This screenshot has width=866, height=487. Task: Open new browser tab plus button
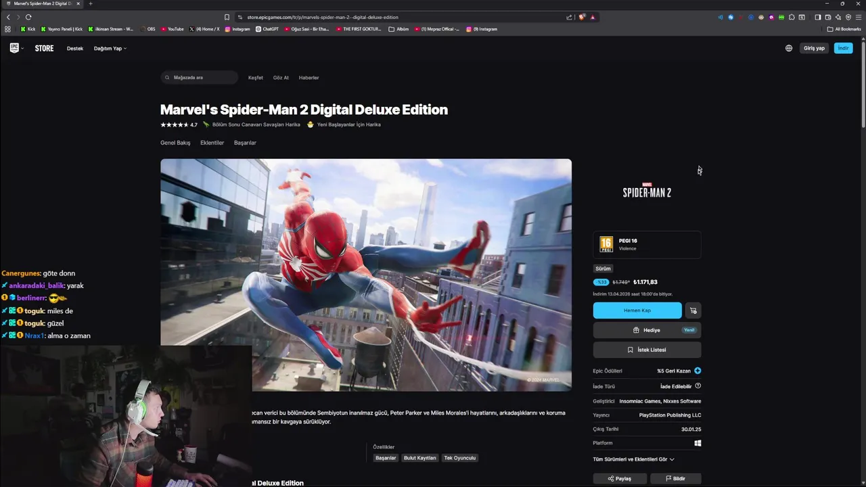(91, 3)
